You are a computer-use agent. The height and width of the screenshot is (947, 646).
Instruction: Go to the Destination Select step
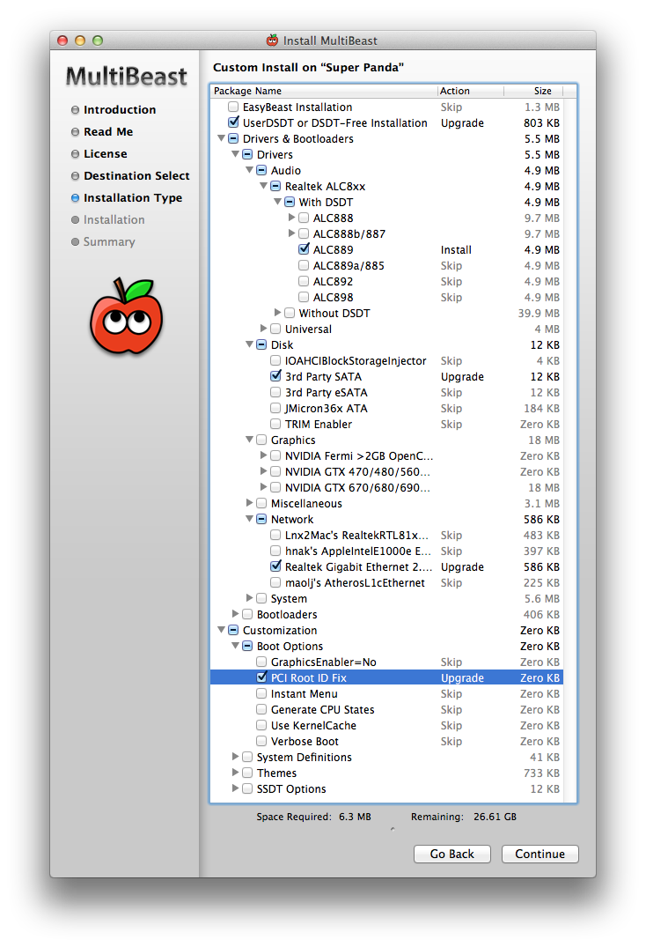136,176
